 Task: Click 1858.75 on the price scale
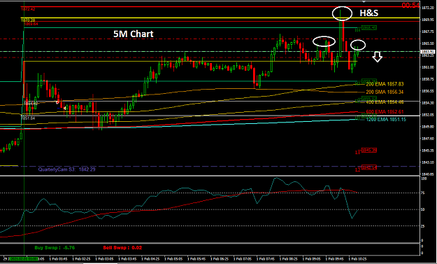[427, 79]
